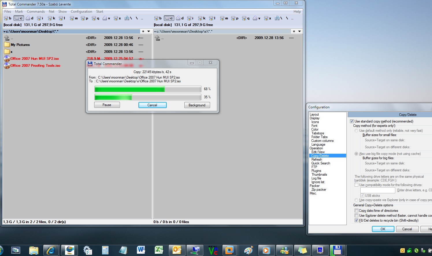Image resolution: width=432 pixels, height=256 pixels.
Task: Select network drive x in right panel
Action: pyautogui.click(x=268, y=18)
